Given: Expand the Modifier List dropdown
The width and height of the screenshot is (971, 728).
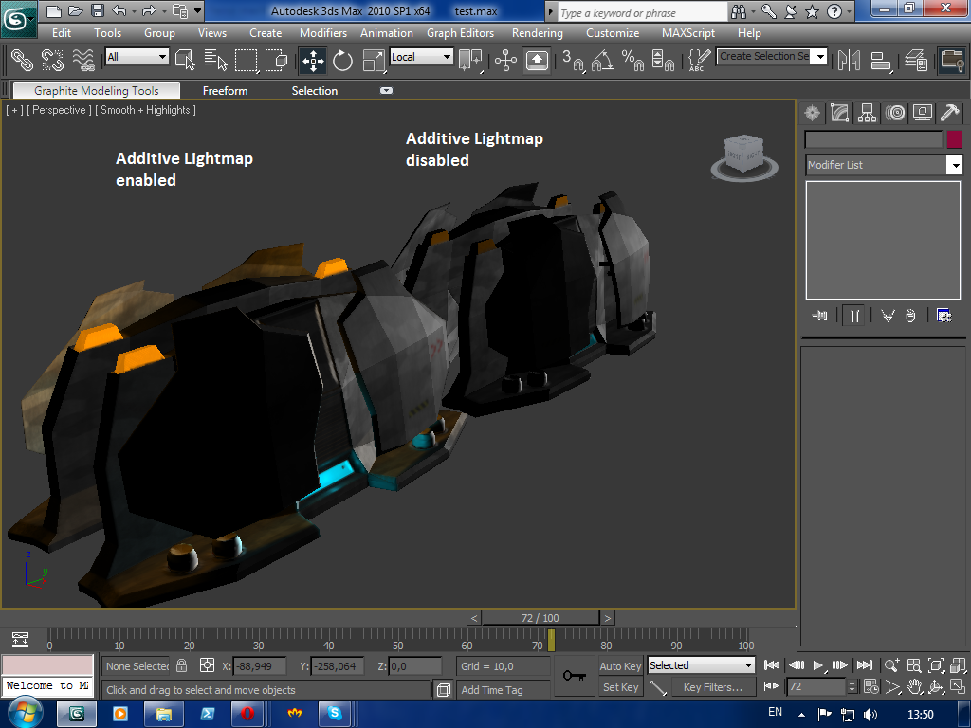Looking at the screenshot, I should (x=954, y=165).
